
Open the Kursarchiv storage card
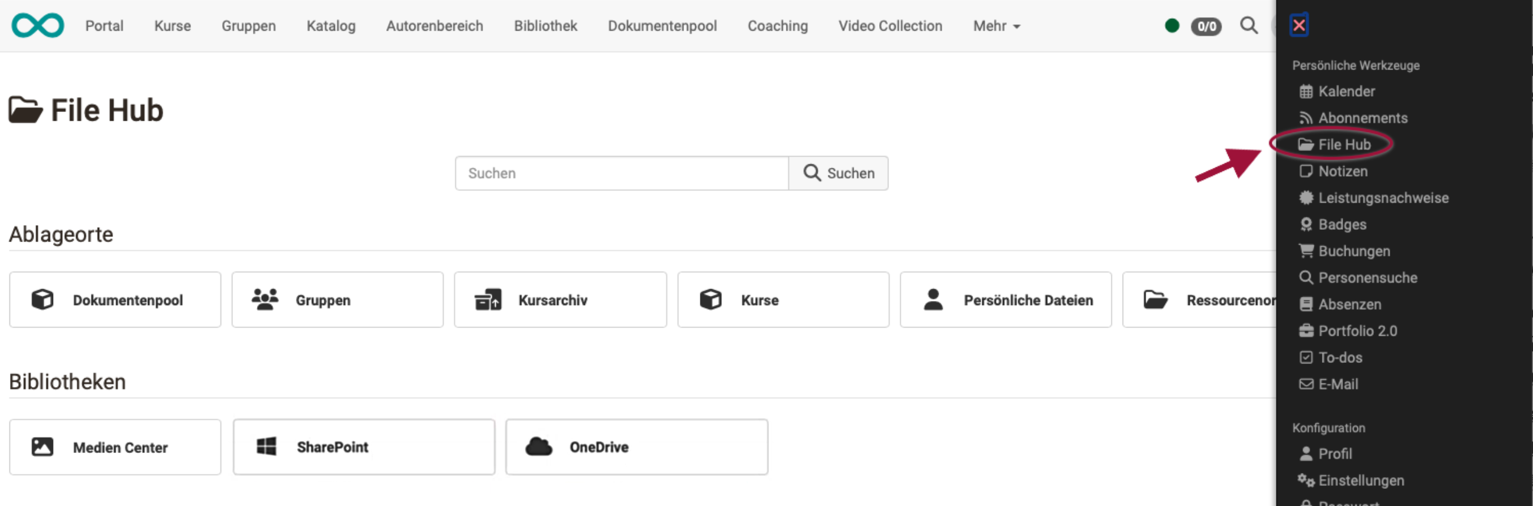[x=560, y=300]
